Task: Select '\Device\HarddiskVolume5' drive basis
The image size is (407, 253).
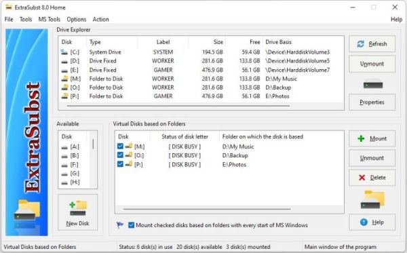Action: pyautogui.click(x=298, y=61)
